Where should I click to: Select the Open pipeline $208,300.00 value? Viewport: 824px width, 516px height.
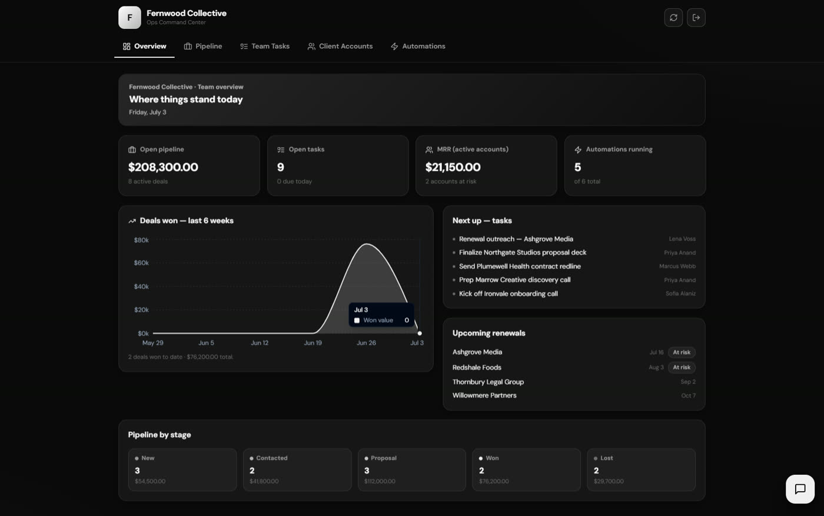pyautogui.click(x=163, y=167)
